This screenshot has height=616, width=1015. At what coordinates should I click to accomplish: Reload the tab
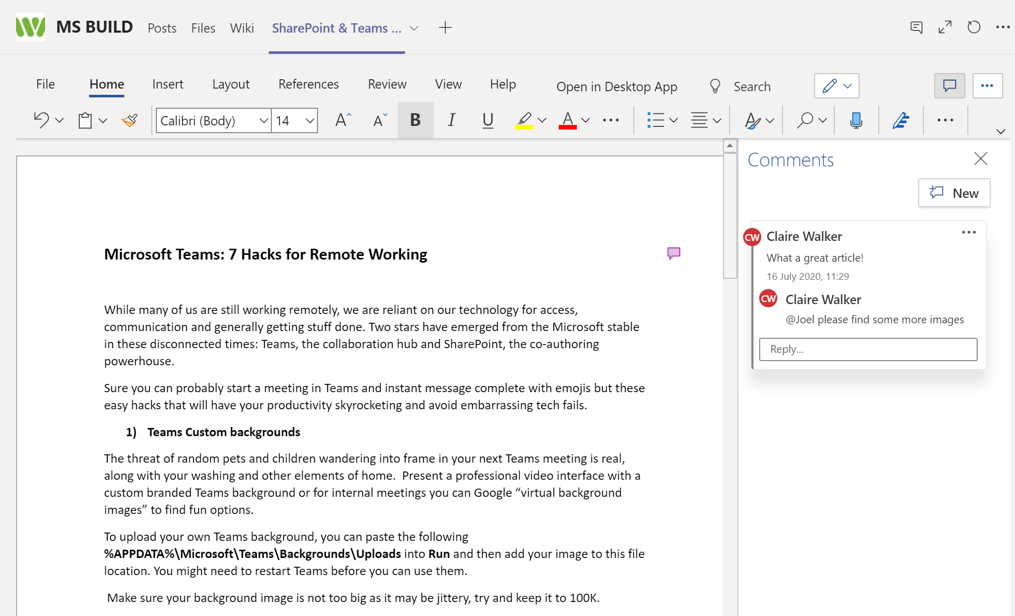[x=974, y=27]
